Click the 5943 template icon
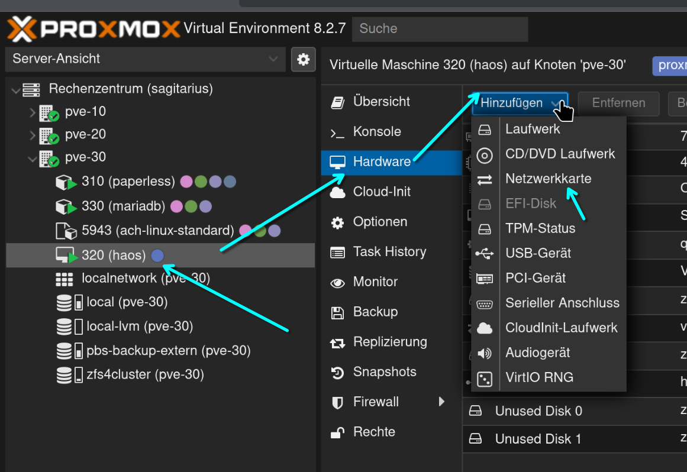The height and width of the screenshot is (472, 687). 66,231
